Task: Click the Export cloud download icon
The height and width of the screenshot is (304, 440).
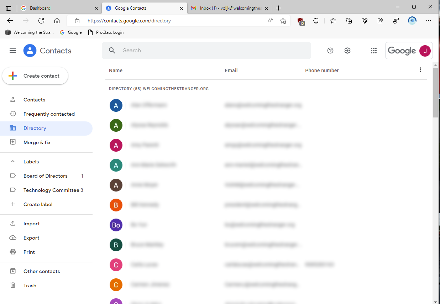Action: click(13, 238)
